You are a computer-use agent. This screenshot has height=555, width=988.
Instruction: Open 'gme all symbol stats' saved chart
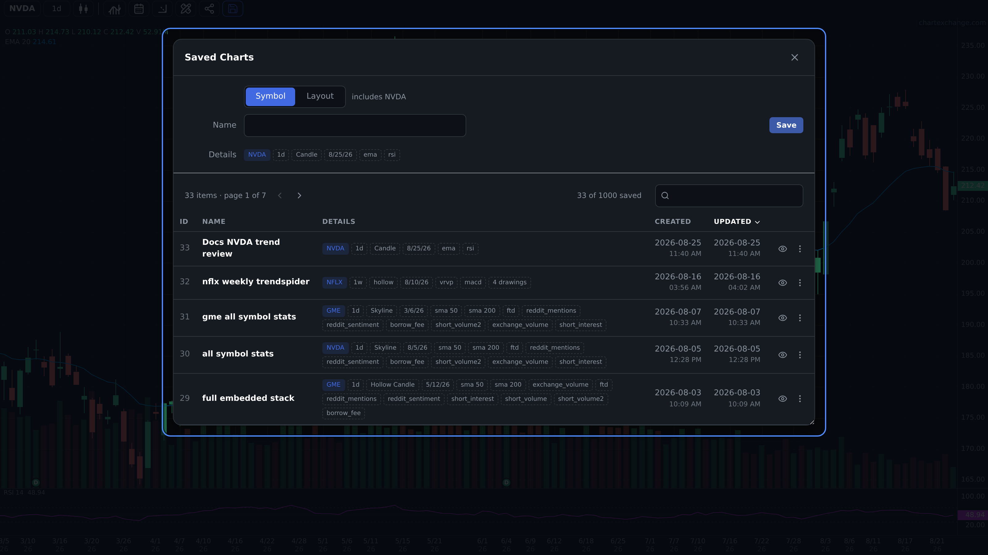point(249,317)
